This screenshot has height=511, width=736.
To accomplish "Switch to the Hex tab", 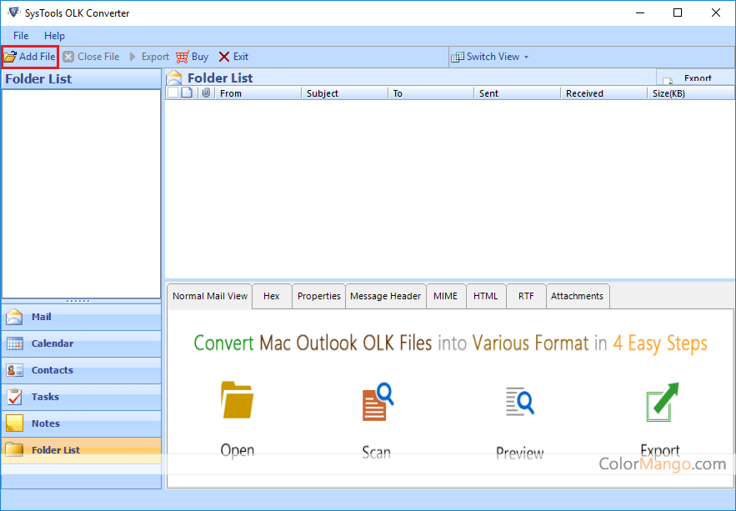I will 271,296.
